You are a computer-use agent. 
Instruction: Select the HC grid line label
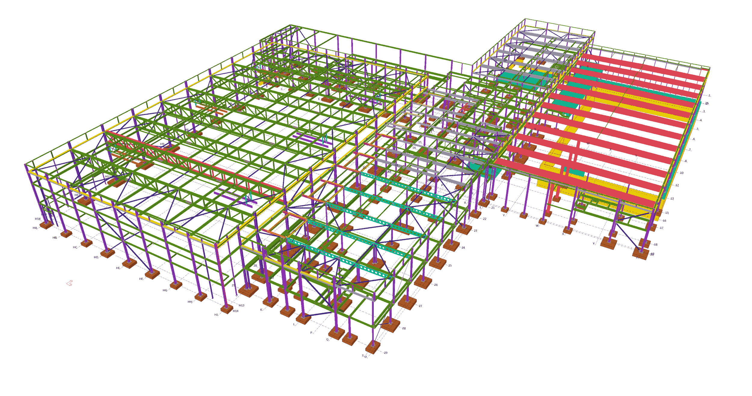coord(75,247)
